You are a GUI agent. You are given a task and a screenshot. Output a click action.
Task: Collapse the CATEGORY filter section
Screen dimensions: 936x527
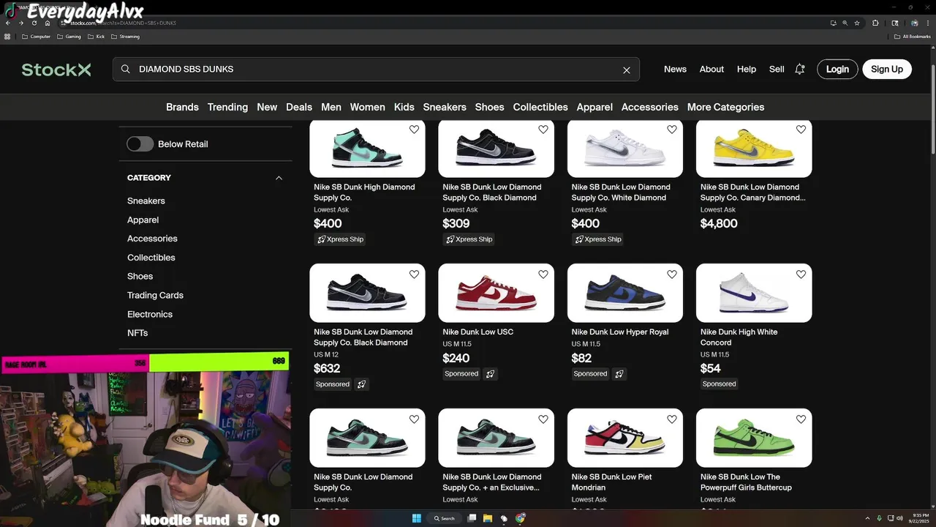(279, 178)
